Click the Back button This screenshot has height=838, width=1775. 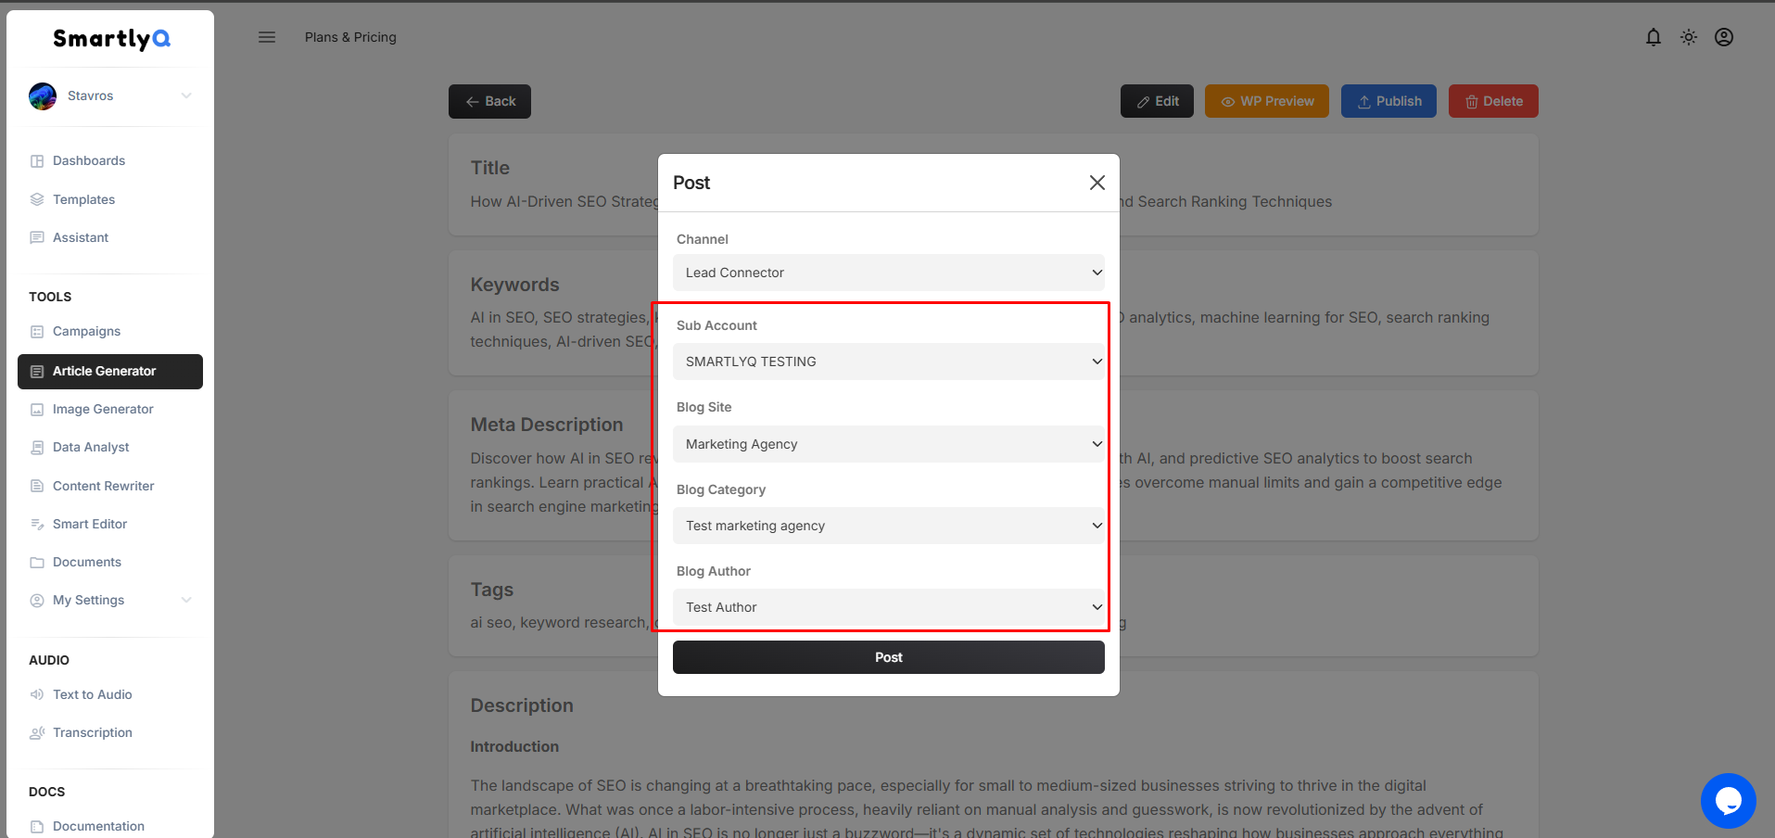coord(489,101)
